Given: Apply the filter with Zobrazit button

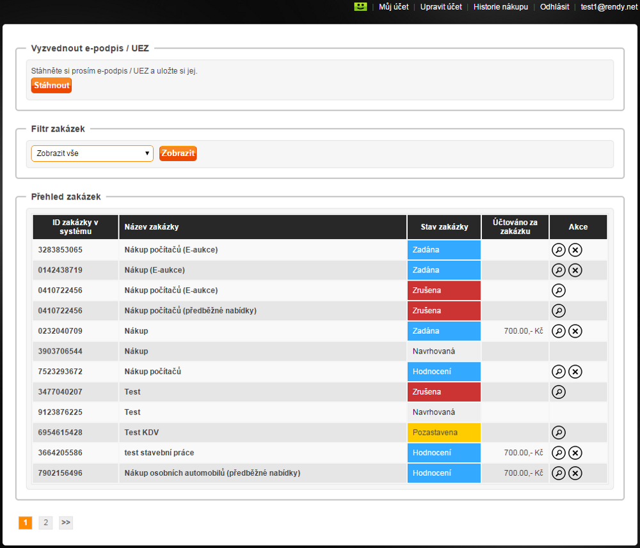Looking at the screenshot, I should tap(178, 153).
